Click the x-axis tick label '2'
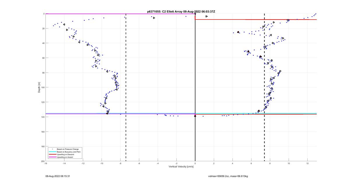 (x=214, y=164)
